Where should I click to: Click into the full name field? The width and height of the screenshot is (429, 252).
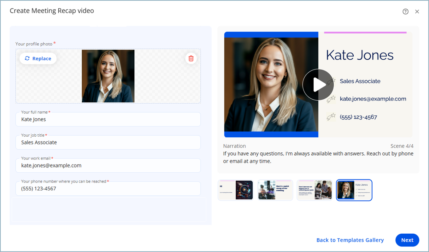108,120
